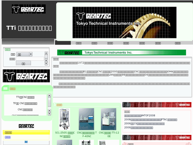This screenshot has height=145, width=193.
Task: Open the fifth navigation menu item
Action: [x=142, y=43]
